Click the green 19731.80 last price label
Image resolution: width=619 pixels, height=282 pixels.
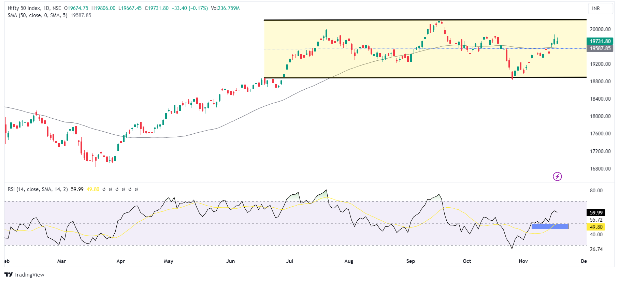tap(600, 41)
